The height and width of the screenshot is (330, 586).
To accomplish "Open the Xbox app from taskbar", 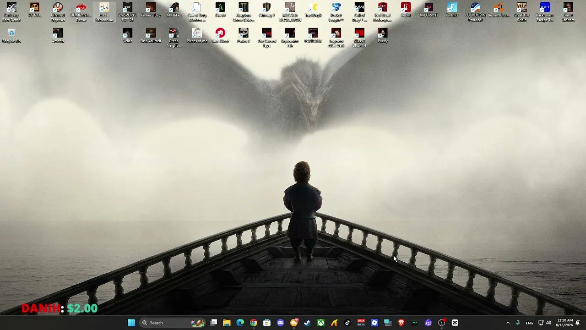I will pos(321,323).
